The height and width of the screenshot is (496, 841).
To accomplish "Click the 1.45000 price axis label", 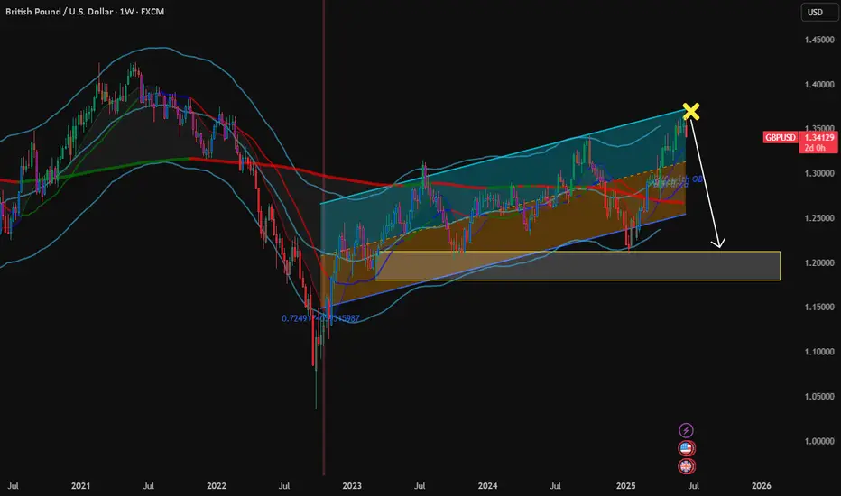I will coord(819,40).
